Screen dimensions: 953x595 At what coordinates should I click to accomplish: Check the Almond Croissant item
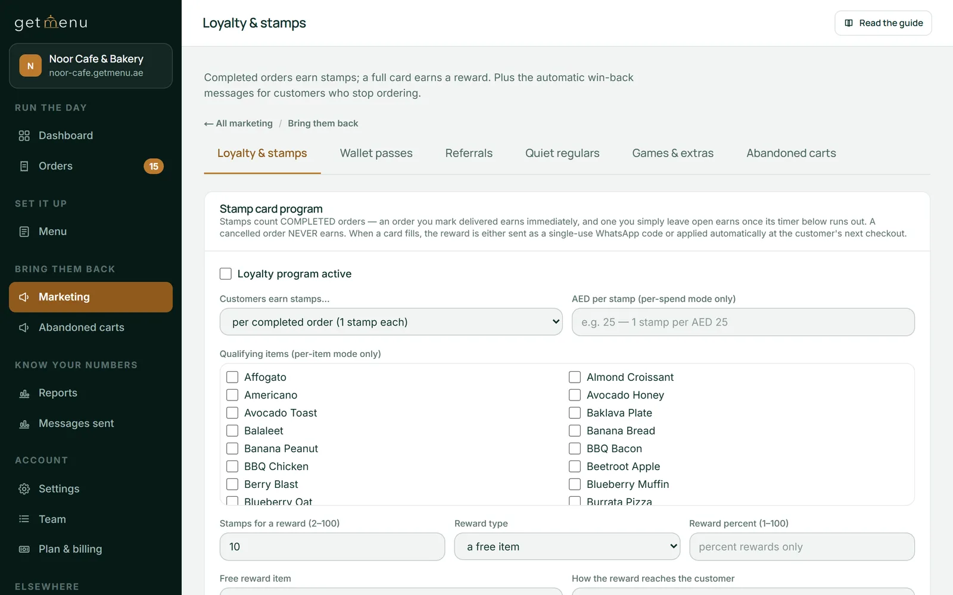(x=575, y=377)
